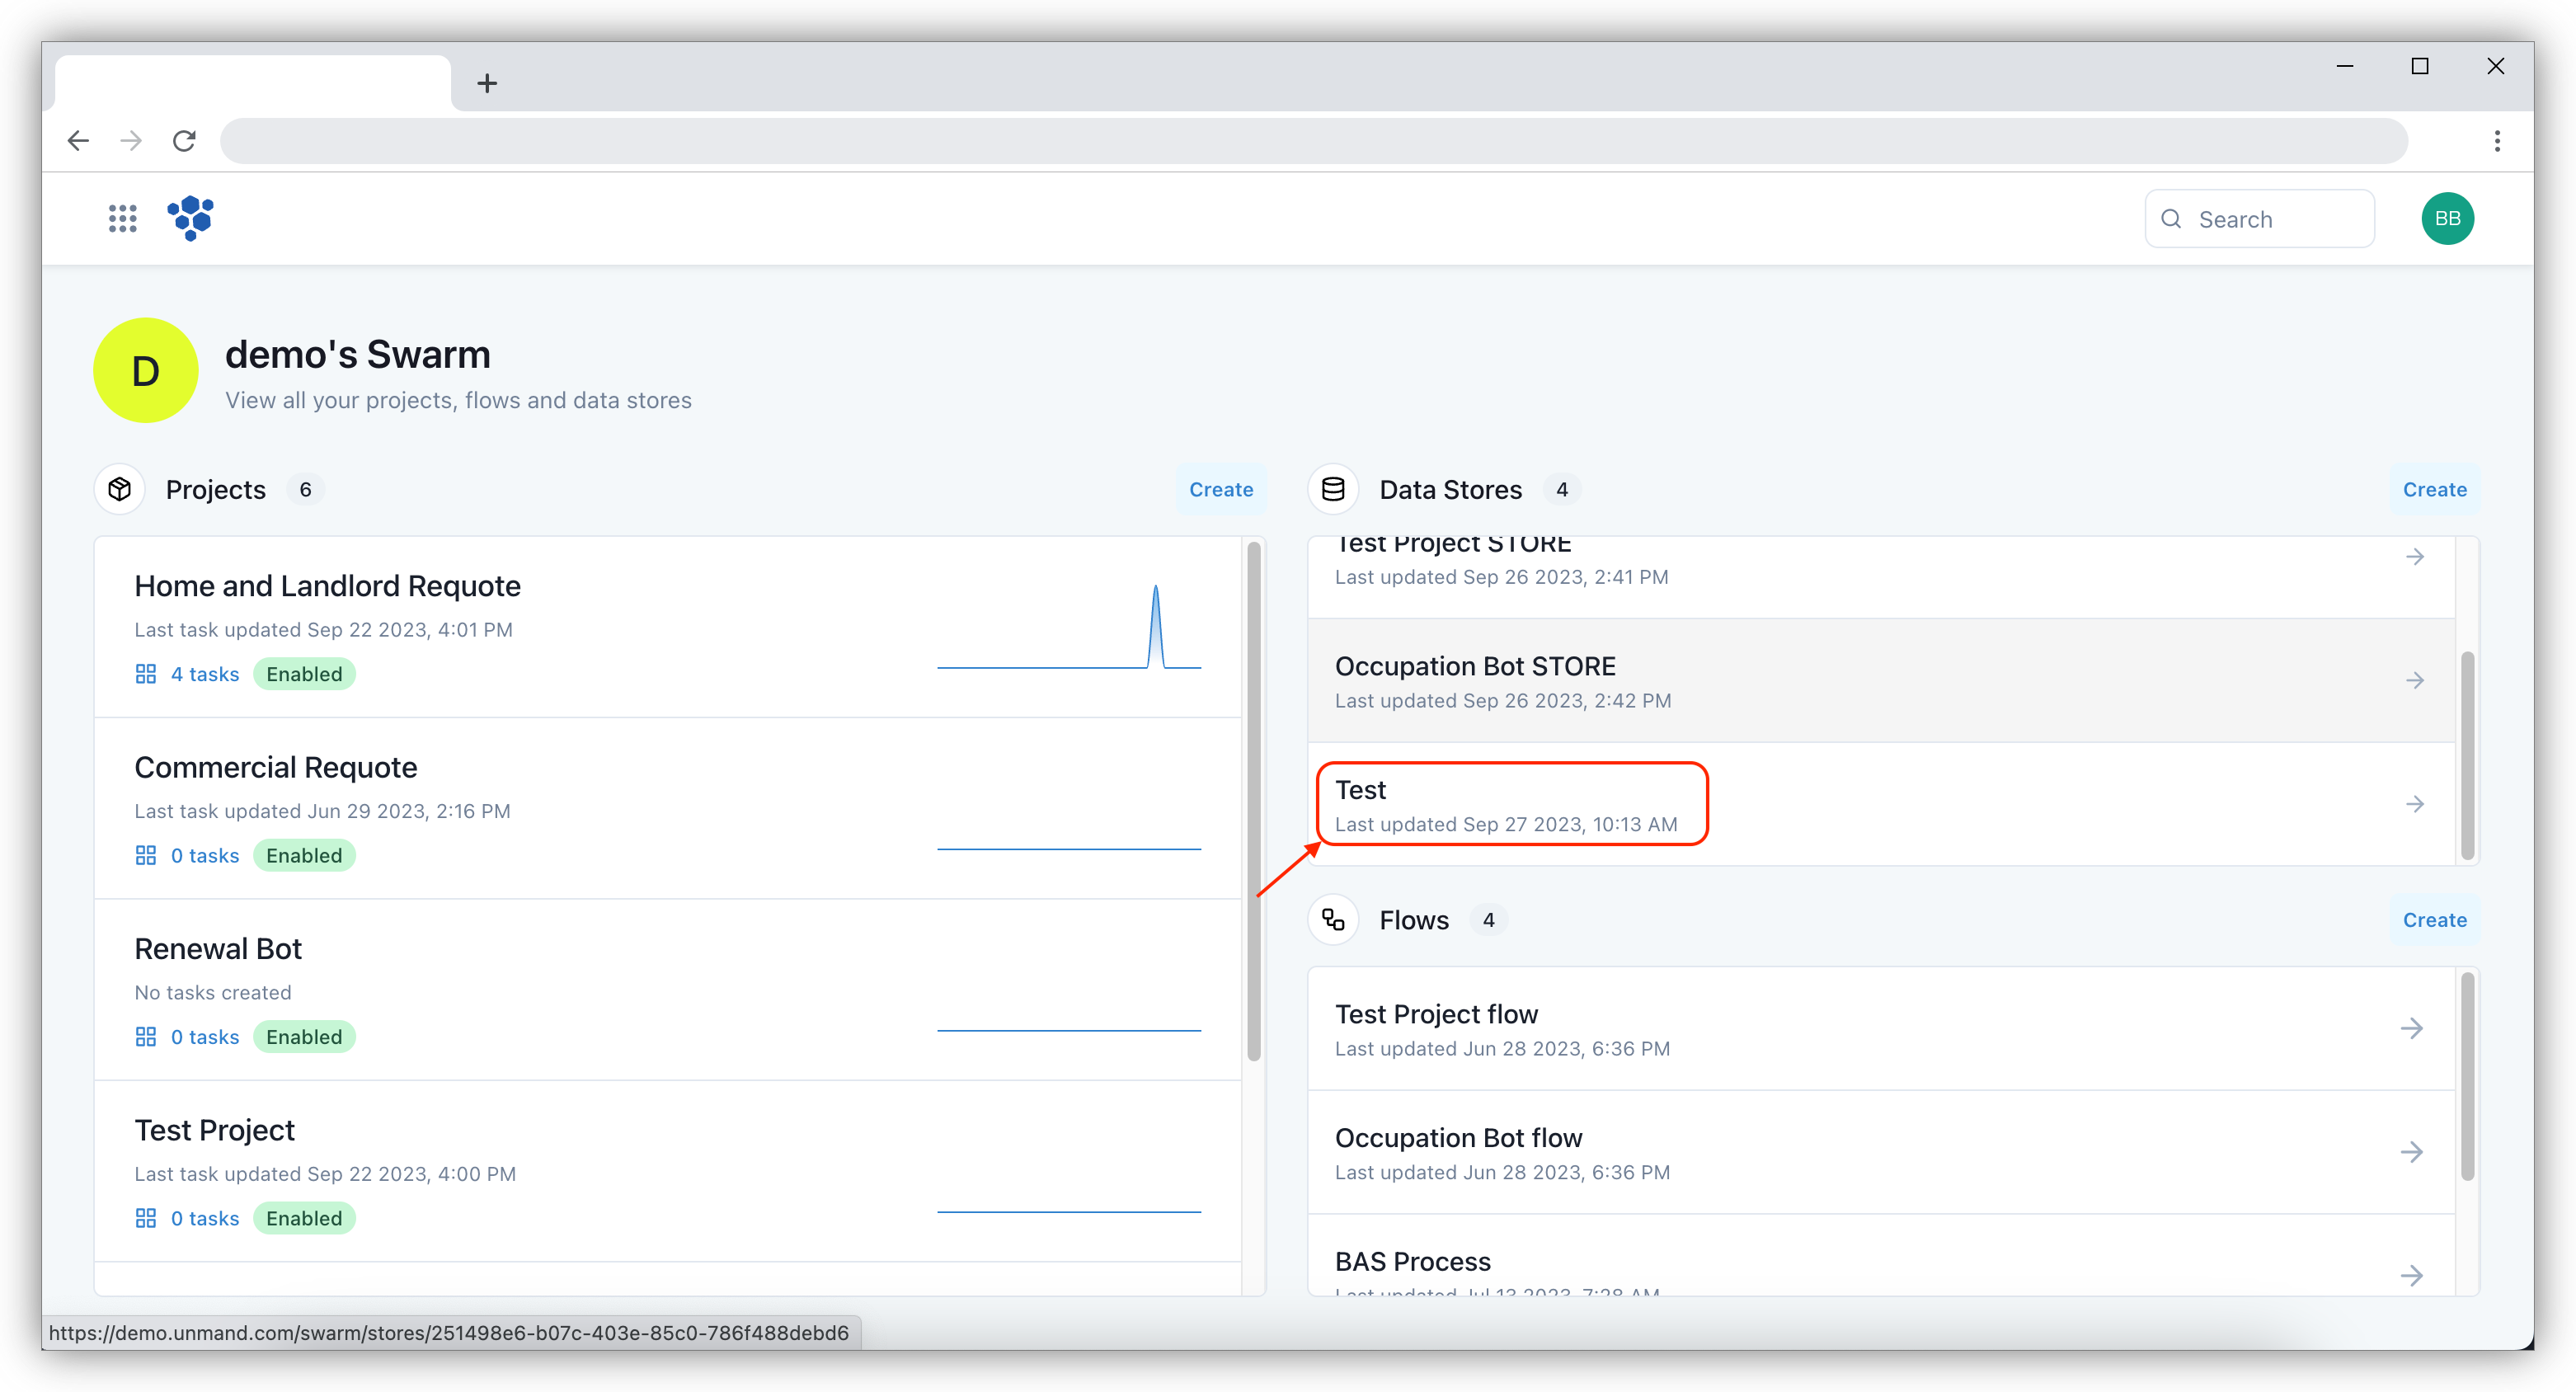Toggle Enabled status on Renewal Bot
The image size is (2576, 1392).
[303, 1036]
